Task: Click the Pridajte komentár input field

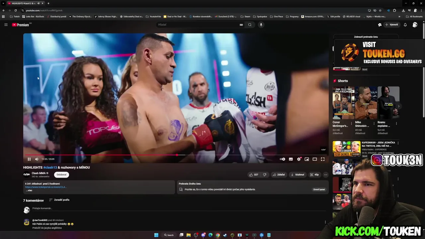Action: [x=179, y=208]
